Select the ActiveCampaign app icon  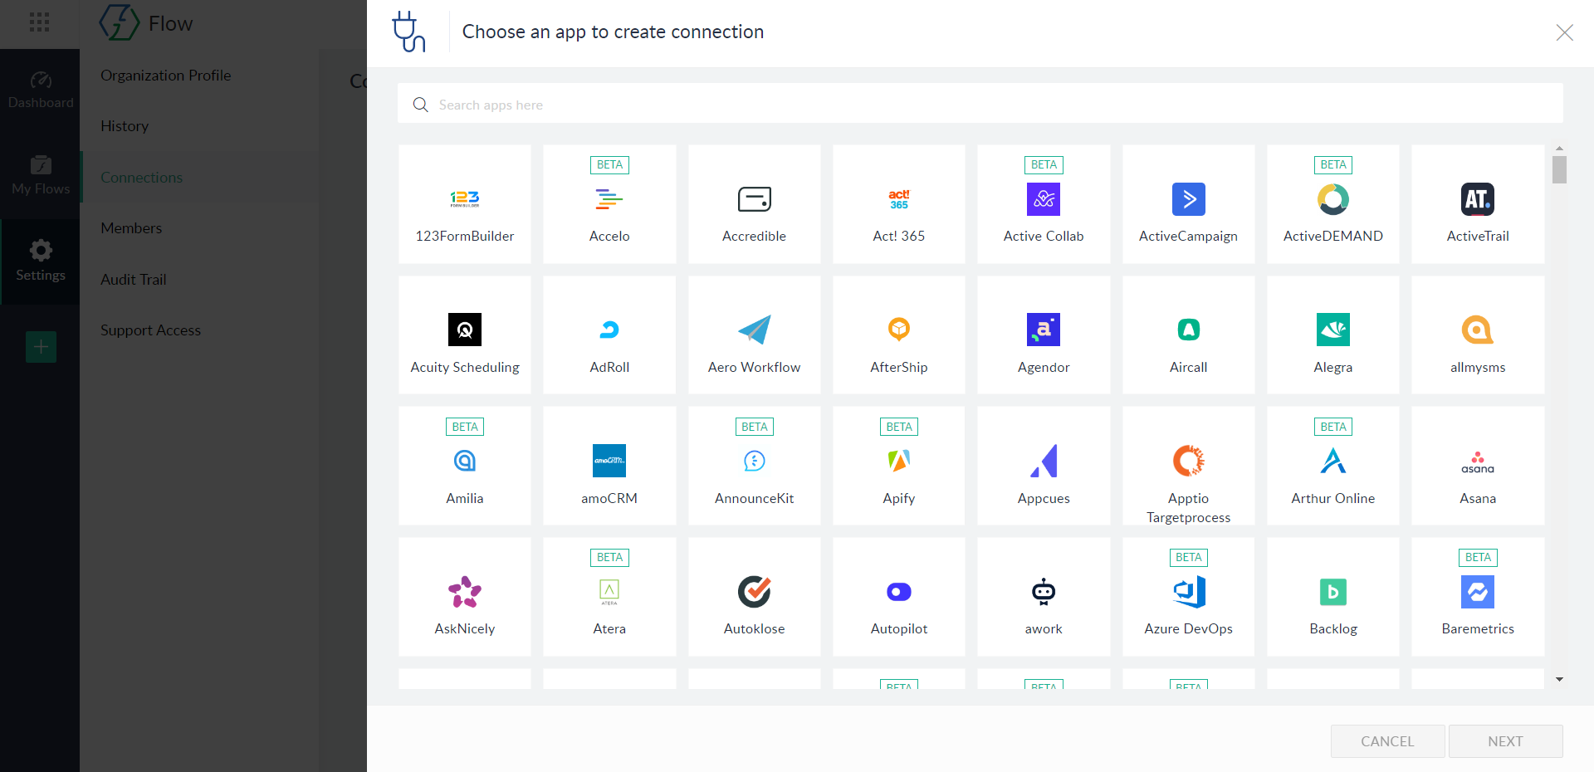point(1189,199)
